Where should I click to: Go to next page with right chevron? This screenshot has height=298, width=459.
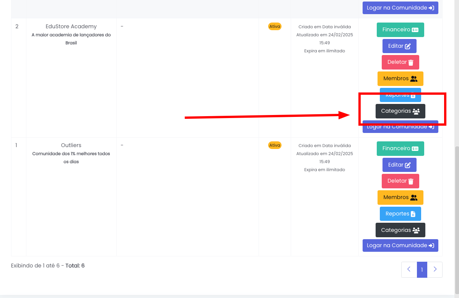(x=435, y=269)
